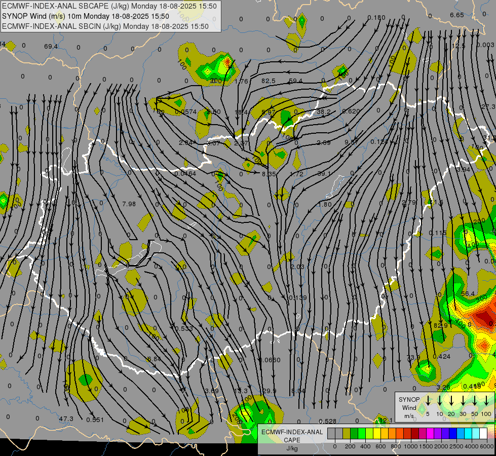Click the 0.0464 value on the map
Image resolution: width=496 pixels, height=456 pixels.
tap(185, 173)
